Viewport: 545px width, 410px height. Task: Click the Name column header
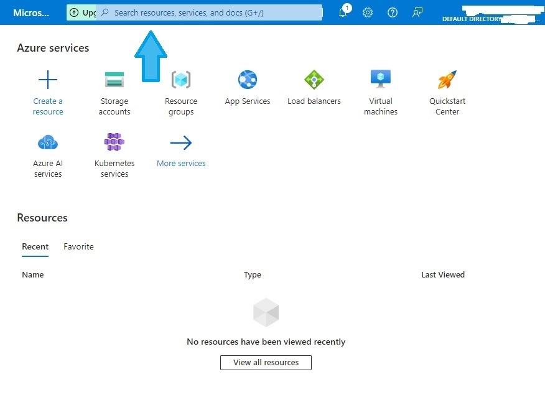pos(33,275)
